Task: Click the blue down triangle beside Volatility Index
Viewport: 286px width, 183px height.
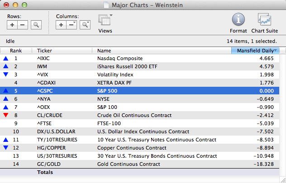Action: pos(5,75)
